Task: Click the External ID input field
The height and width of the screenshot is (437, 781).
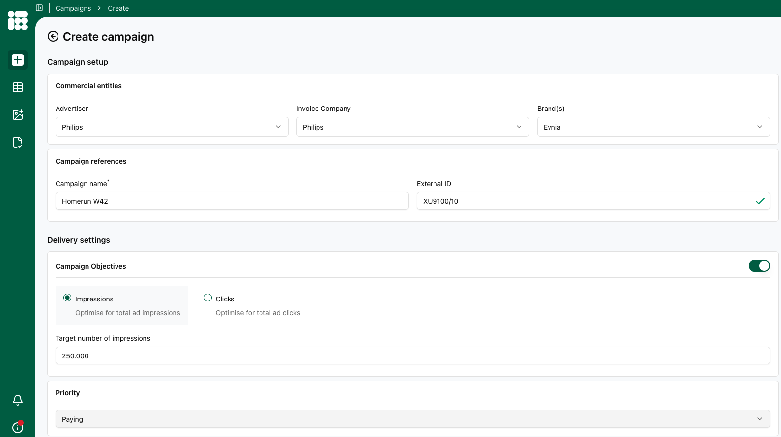Action: 593,201
